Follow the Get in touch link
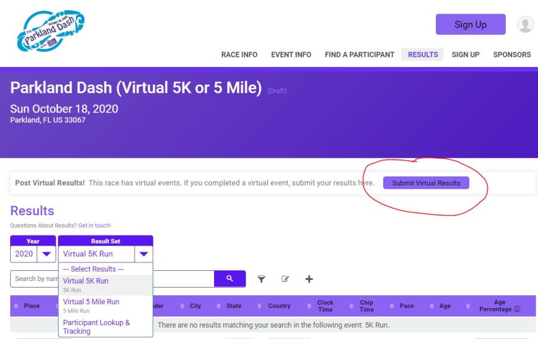538x339 pixels. coord(94,225)
